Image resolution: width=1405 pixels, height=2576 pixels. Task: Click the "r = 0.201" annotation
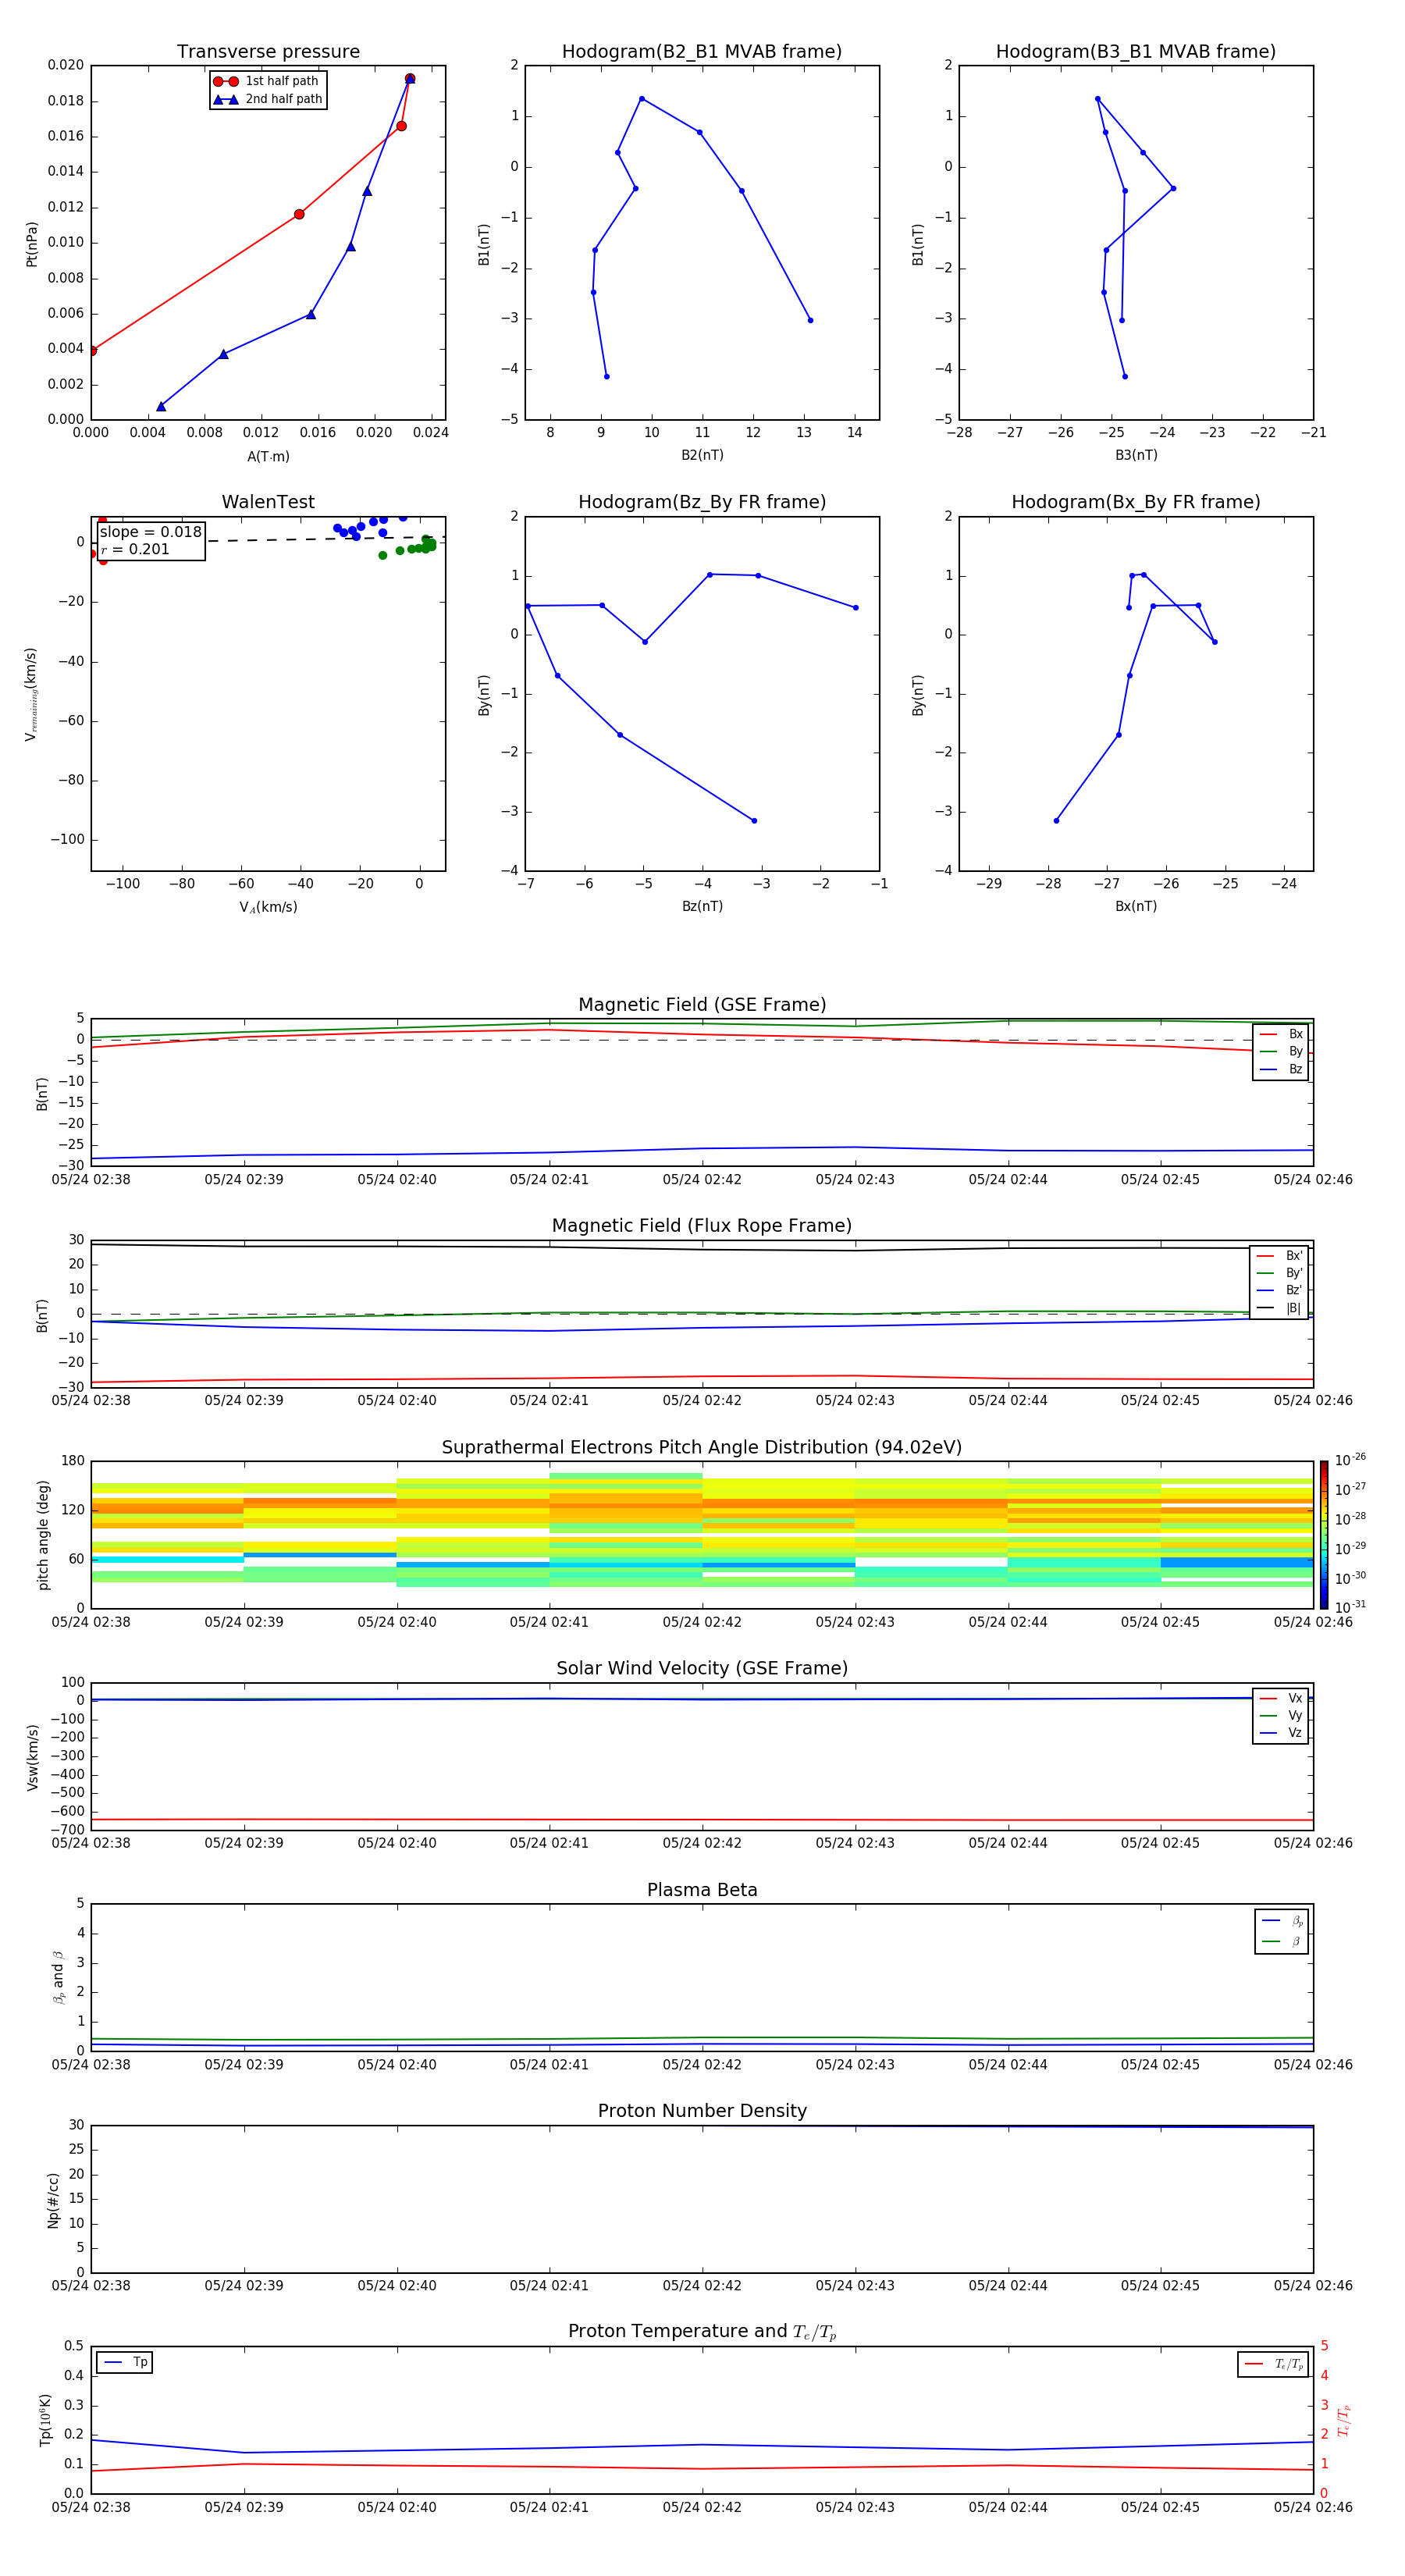[x=135, y=549]
